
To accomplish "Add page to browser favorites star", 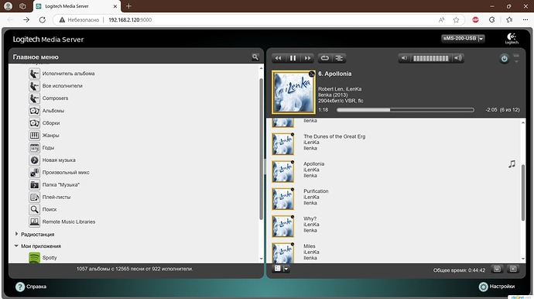I will pyautogui.click(x=456, y=20).
